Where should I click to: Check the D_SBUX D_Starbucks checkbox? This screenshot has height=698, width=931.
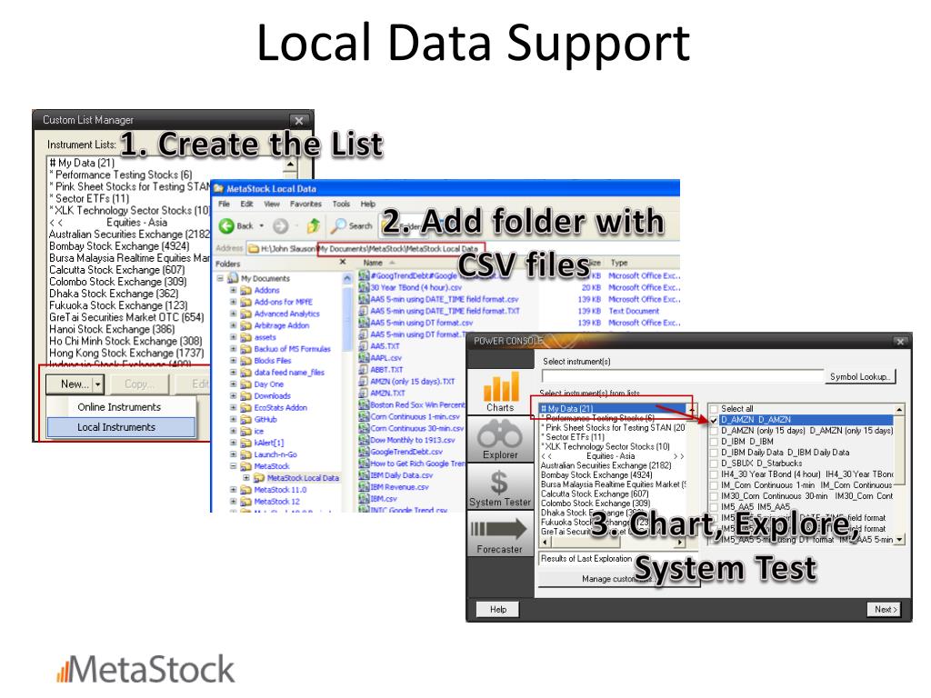point(714,463)
